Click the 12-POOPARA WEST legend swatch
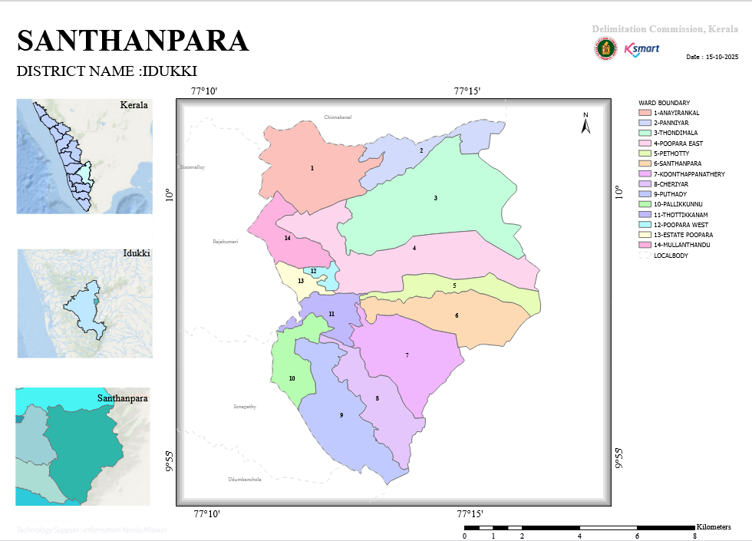Viewport: 752px width, 541px height. [645, 224]
